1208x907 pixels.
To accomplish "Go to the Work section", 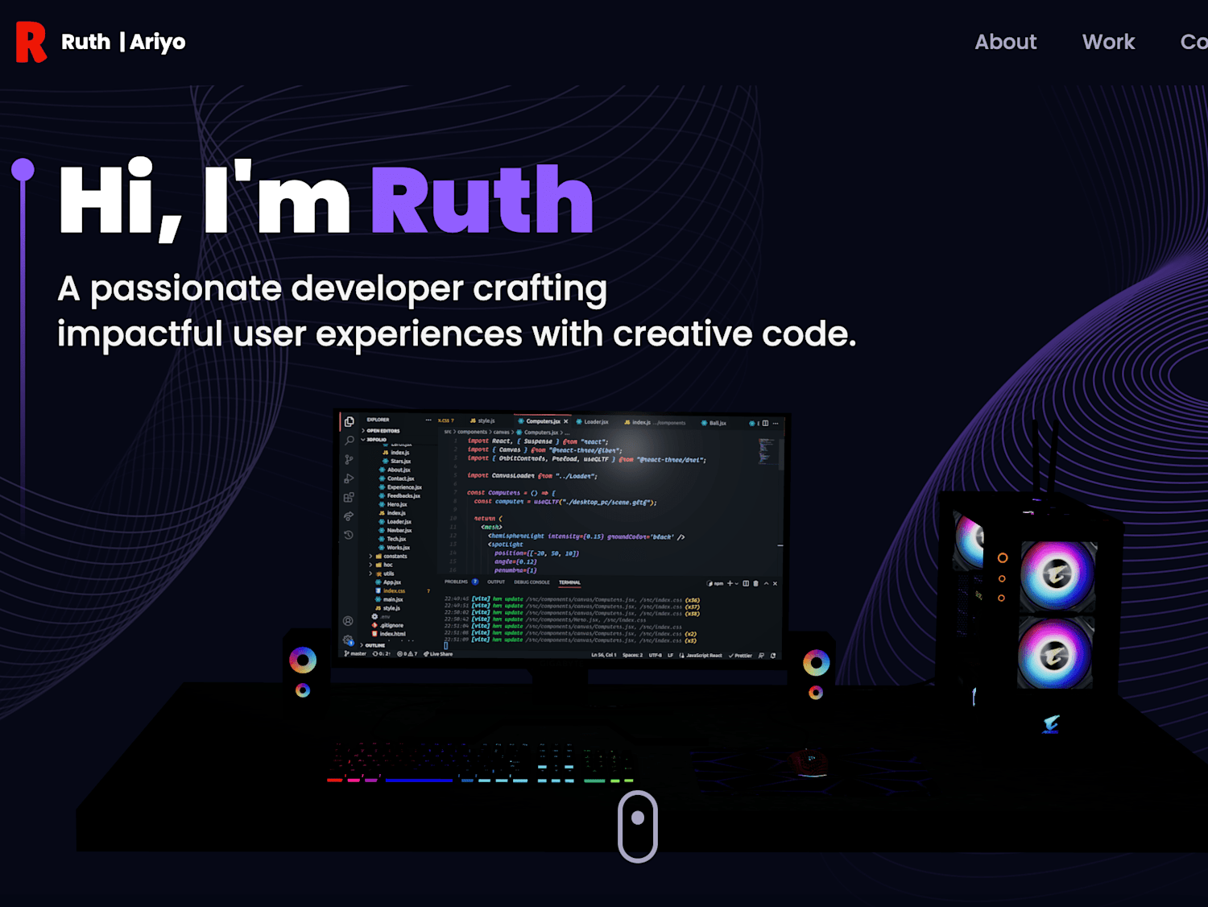I will pos(1108,42).
